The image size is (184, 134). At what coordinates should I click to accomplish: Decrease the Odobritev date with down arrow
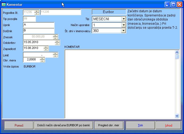pyautogui.click(x=55, y=44)
